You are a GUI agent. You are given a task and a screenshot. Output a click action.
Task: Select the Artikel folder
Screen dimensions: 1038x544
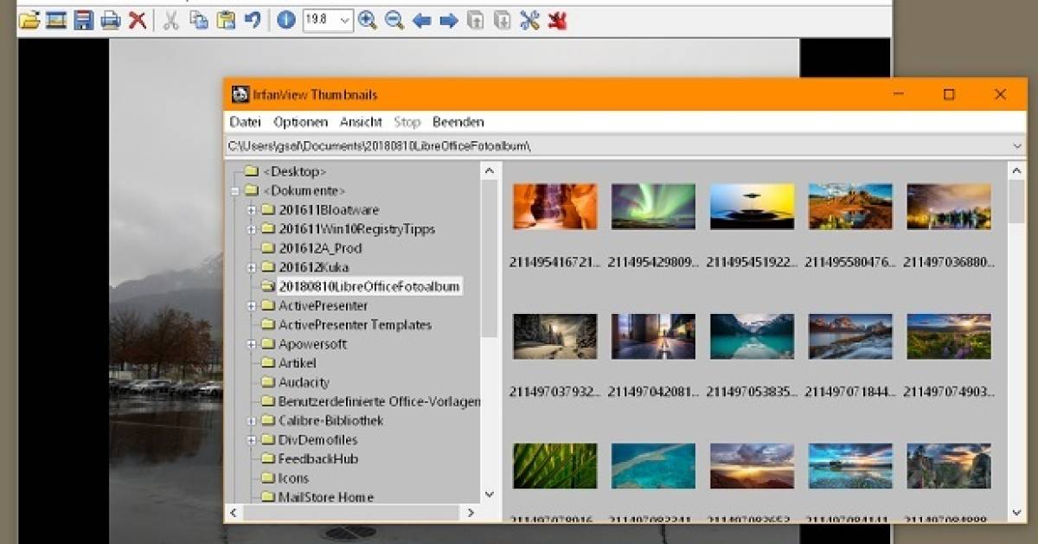297,362
